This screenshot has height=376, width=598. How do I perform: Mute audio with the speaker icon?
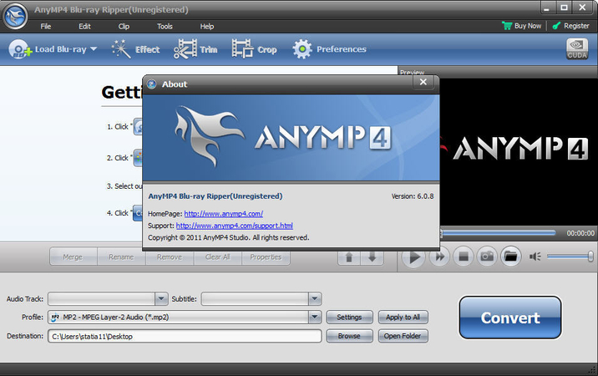click(x=535, y=257)
